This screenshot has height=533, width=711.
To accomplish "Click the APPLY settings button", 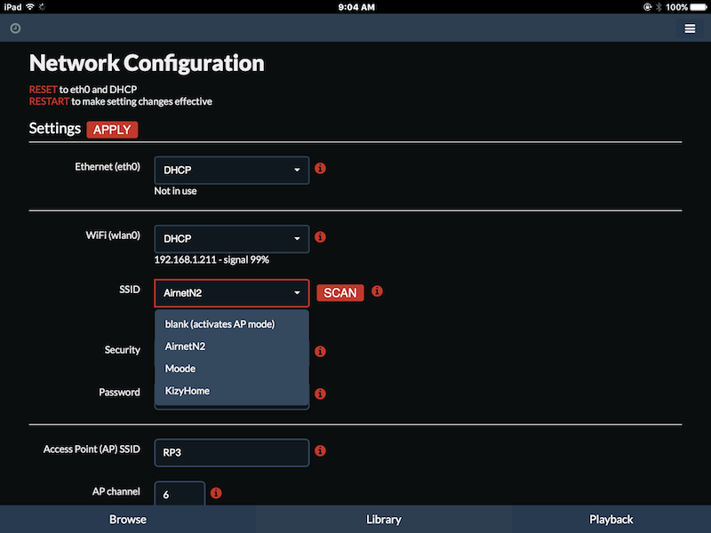I will [112, 130].
